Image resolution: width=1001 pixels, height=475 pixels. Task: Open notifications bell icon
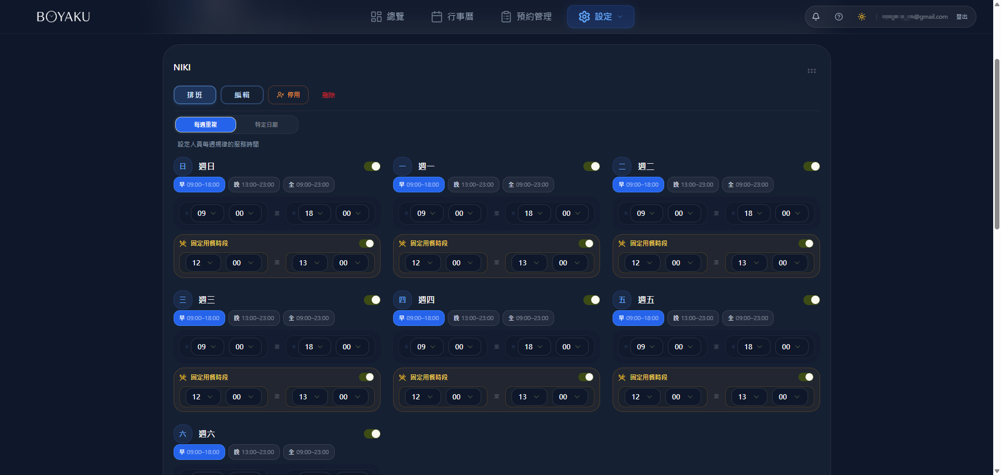(x=816, y=17)
